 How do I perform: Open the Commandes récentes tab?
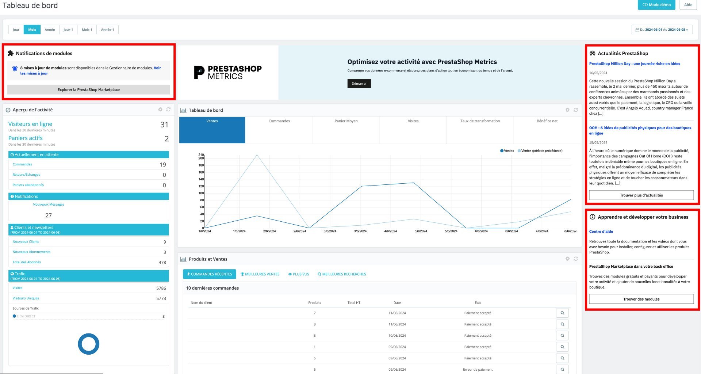(x=210, y=274)
